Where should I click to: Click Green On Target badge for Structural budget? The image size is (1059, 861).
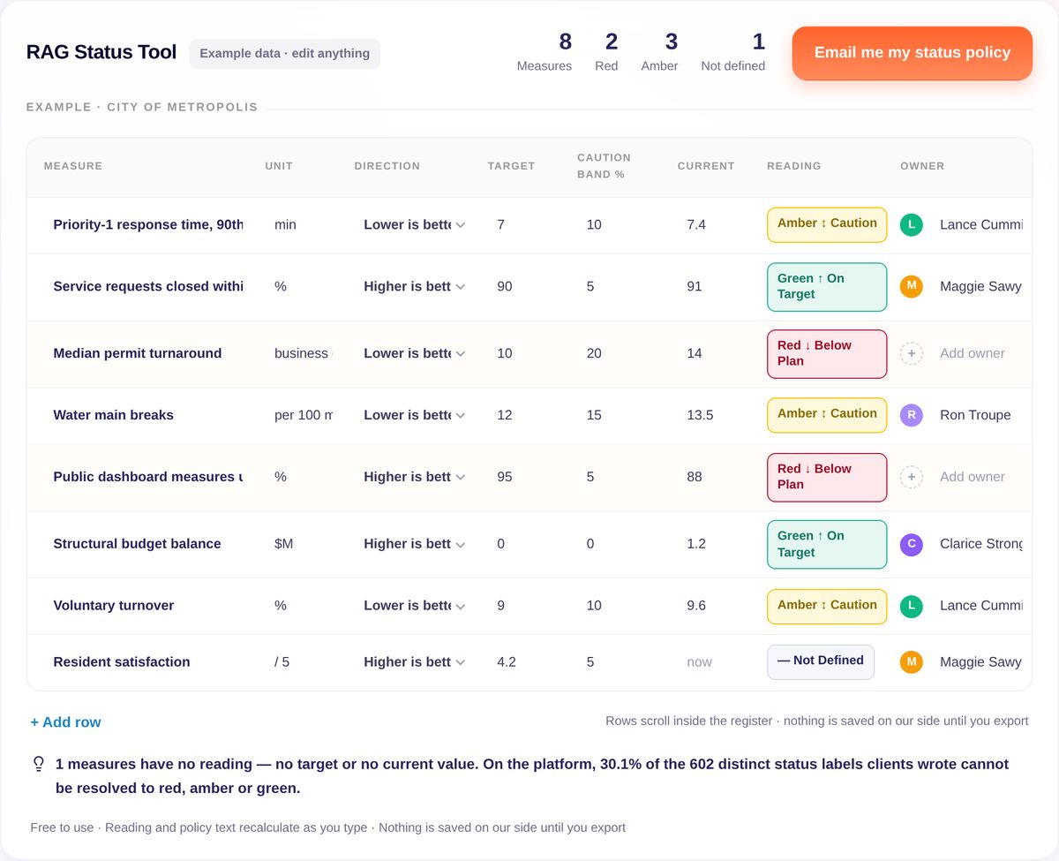(x=827, y=545)
